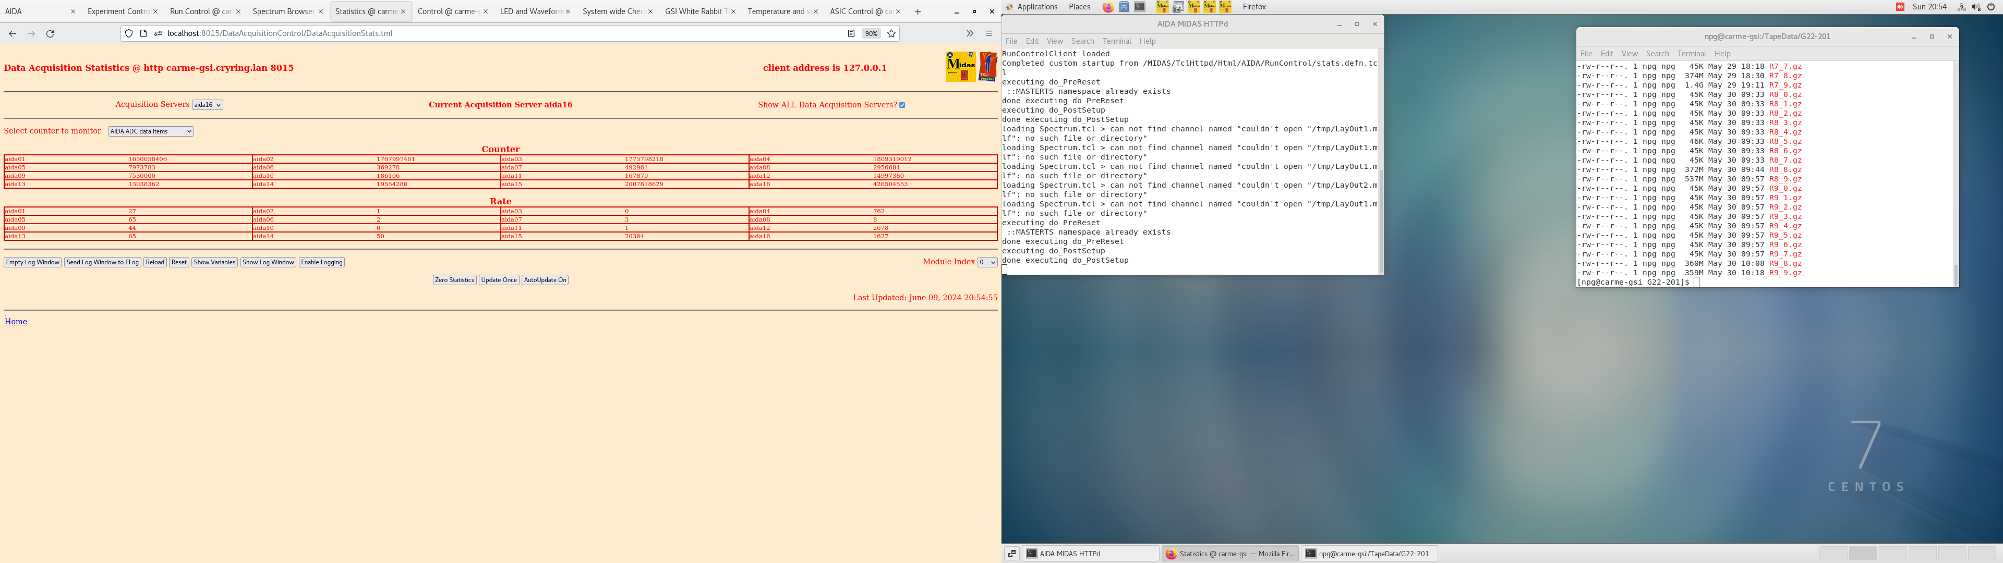Open file manager launcher icon
This screenshot has width=2003, height=563.
point(1125,7)
